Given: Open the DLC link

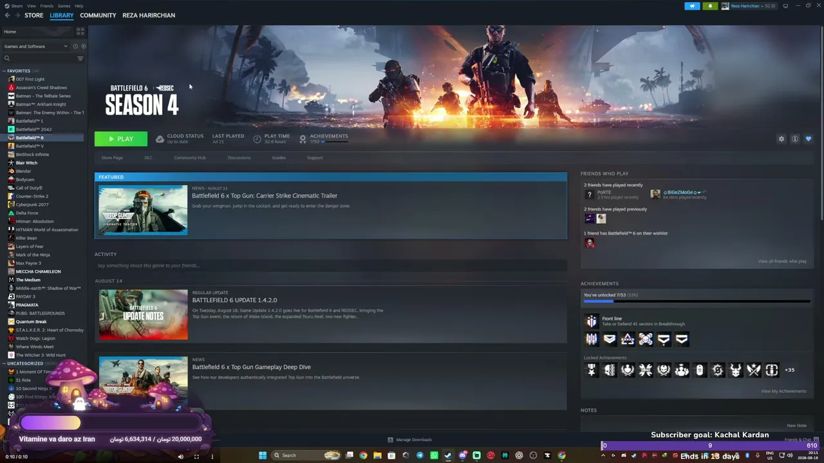Looking at the screenshot, I should pyautogui.click(x=148, y=158).
